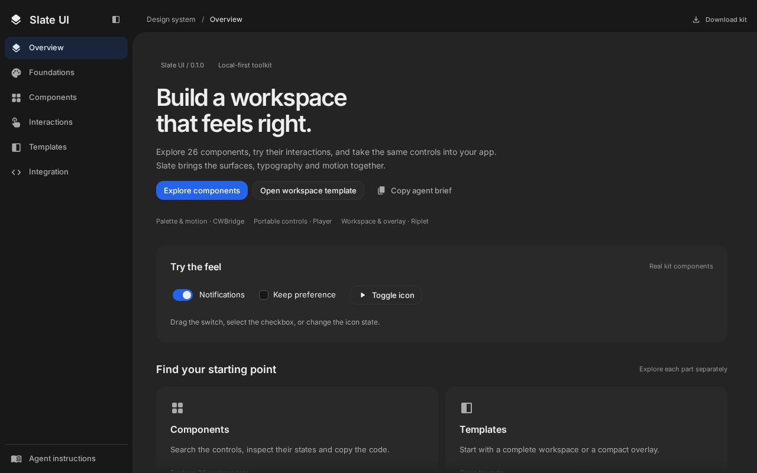Viewport: 757px width, 473px height.
Task: Click the download arrow icon in the header
Action: (x=696, y=20)
